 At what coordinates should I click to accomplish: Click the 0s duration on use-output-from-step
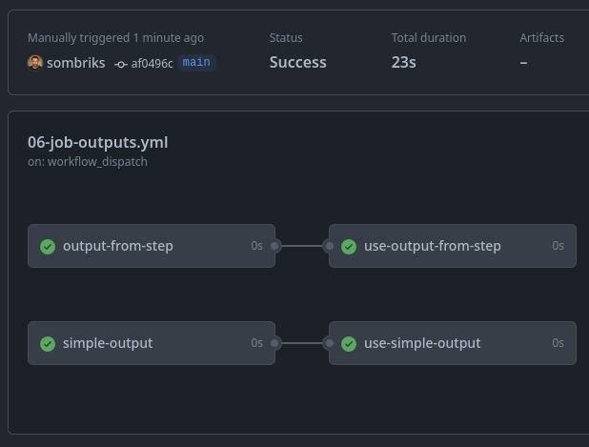[559, 246]
